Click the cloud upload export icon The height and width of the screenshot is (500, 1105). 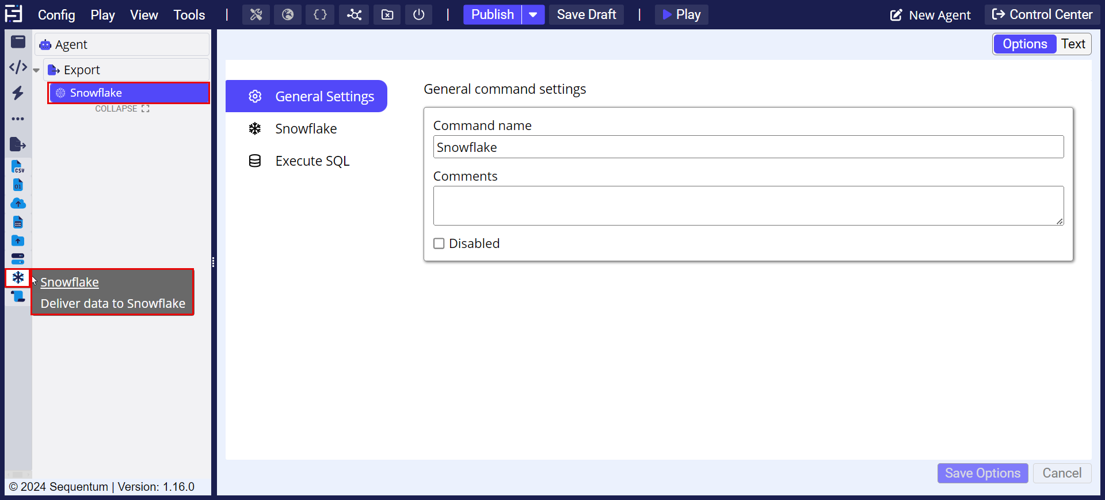(x=18, y=204)
